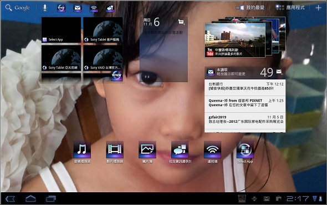This screenshot has height=205, width=327.
Task: Open the social feed shortcut in top bar
Action: (110, 8)
